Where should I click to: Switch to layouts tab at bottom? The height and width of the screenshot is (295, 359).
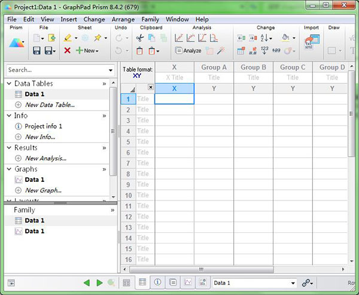tap(203, 282)
